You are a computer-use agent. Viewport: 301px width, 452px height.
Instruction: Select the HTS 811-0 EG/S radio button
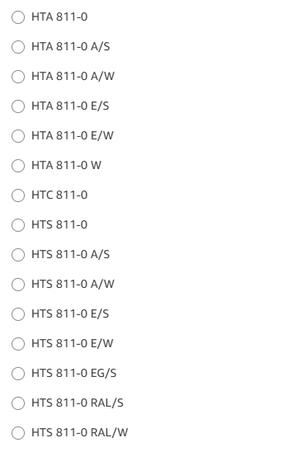click(x=18, y=374)
